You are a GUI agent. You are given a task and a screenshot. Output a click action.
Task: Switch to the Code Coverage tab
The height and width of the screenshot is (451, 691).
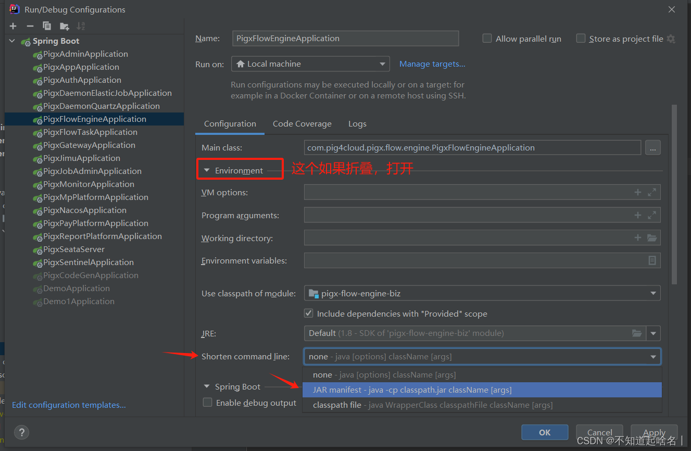pyautogui.click(x=302, y=124)
